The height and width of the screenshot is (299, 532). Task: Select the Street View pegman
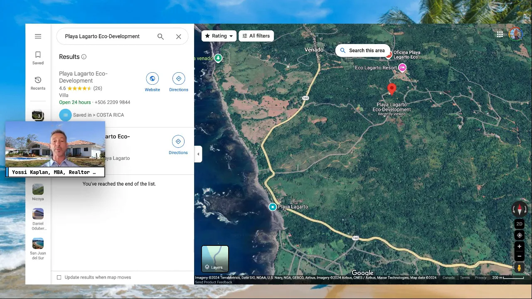519,268
